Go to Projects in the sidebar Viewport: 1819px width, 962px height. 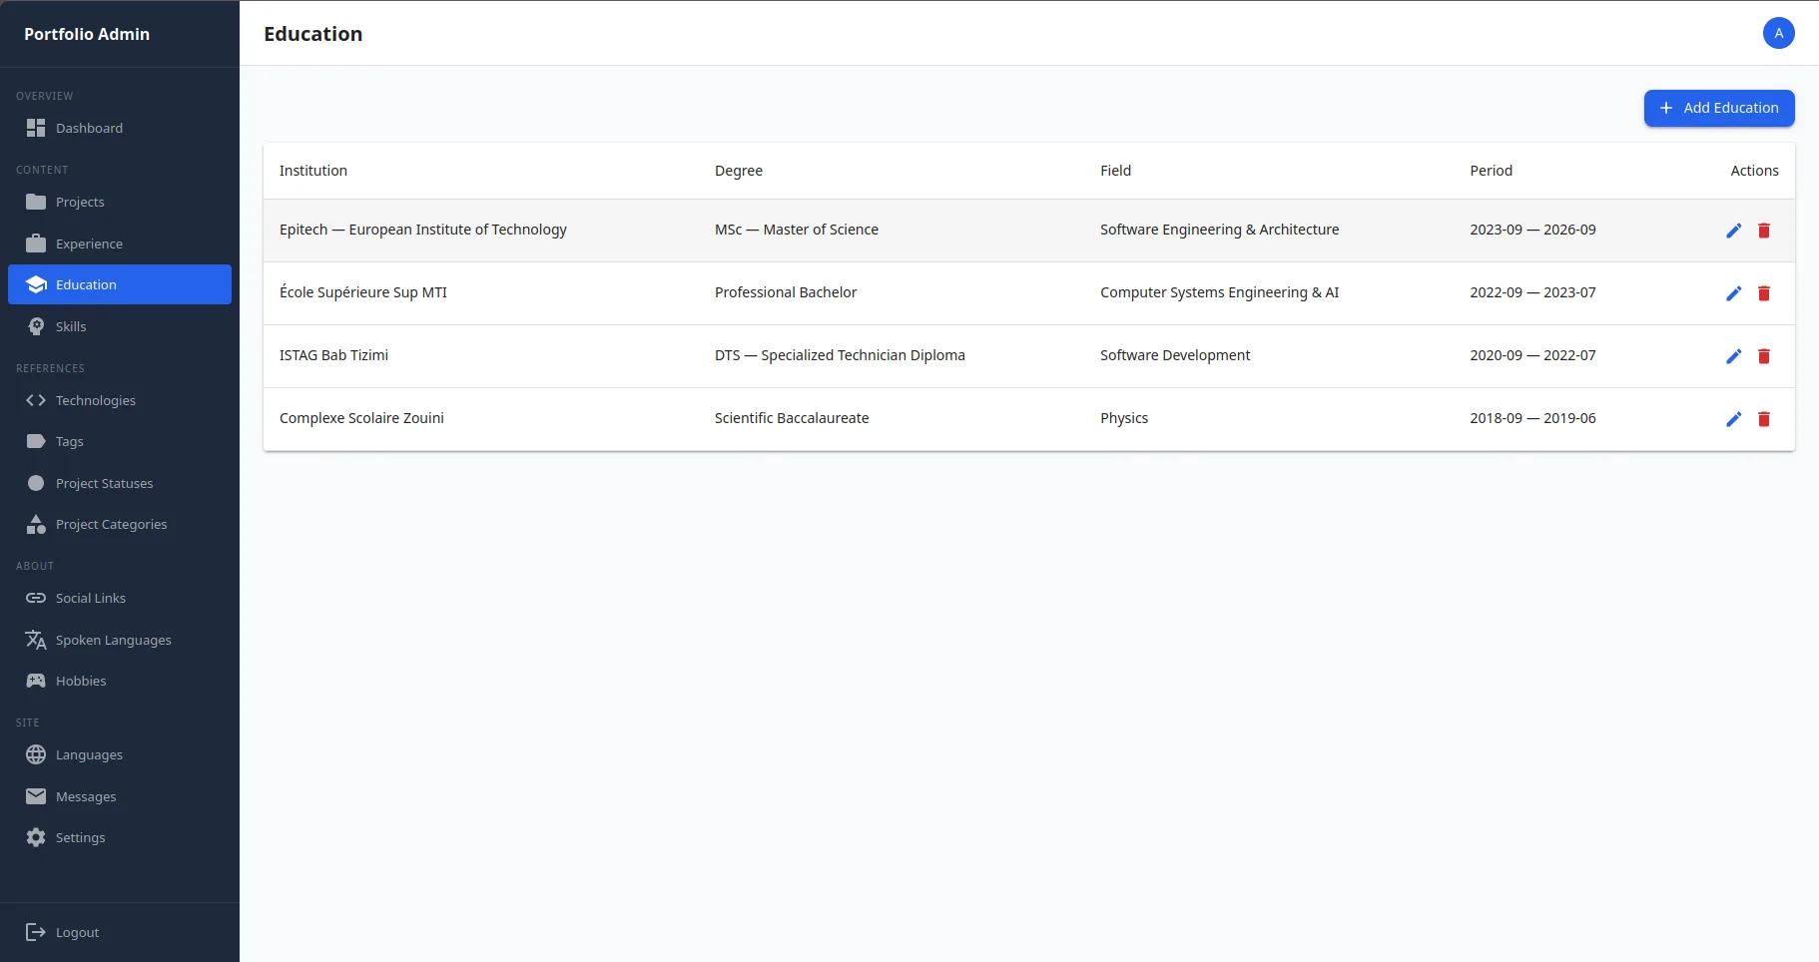120,202
